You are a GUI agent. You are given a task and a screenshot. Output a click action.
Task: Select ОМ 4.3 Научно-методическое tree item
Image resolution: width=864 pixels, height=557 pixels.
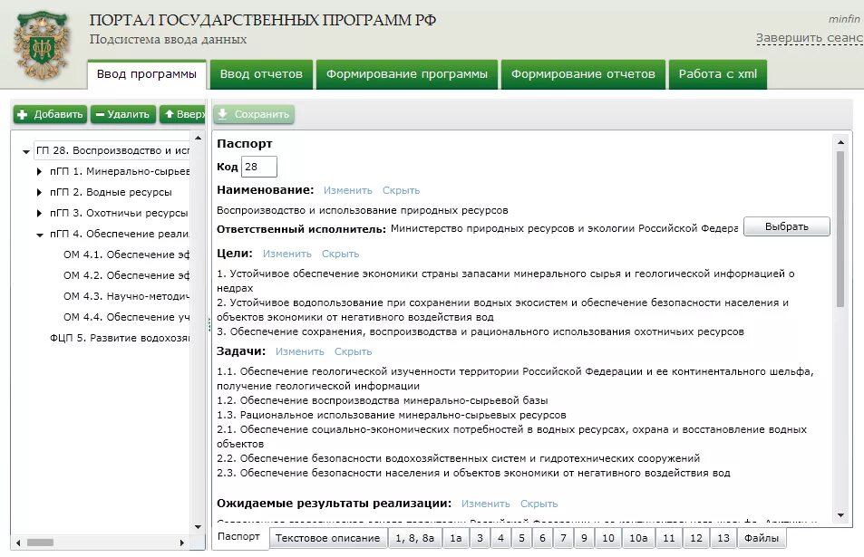pos(126,296)
